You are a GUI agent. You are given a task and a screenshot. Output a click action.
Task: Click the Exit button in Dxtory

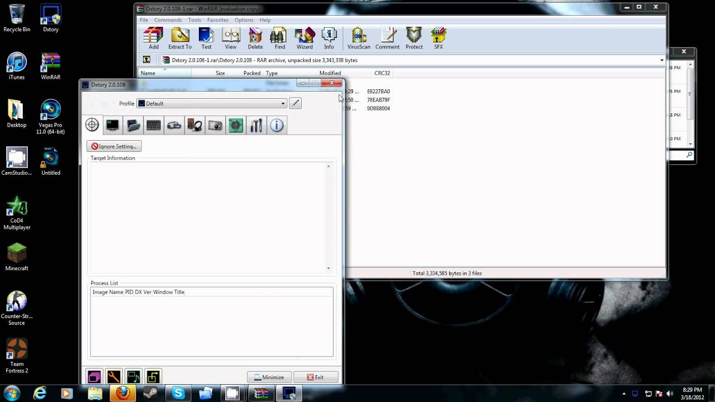click(x=316, y=377)
